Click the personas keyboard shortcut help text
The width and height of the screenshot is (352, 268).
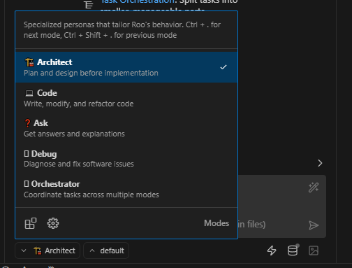122,30
